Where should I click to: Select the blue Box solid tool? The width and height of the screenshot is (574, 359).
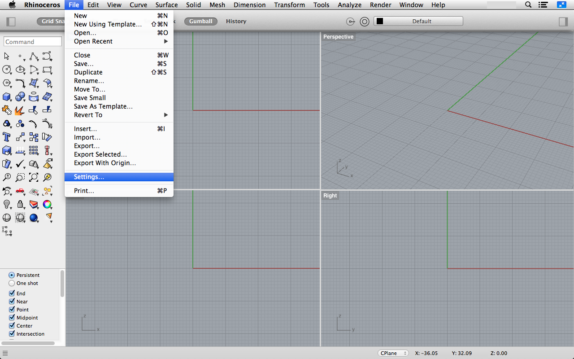(x=7, y=96)
